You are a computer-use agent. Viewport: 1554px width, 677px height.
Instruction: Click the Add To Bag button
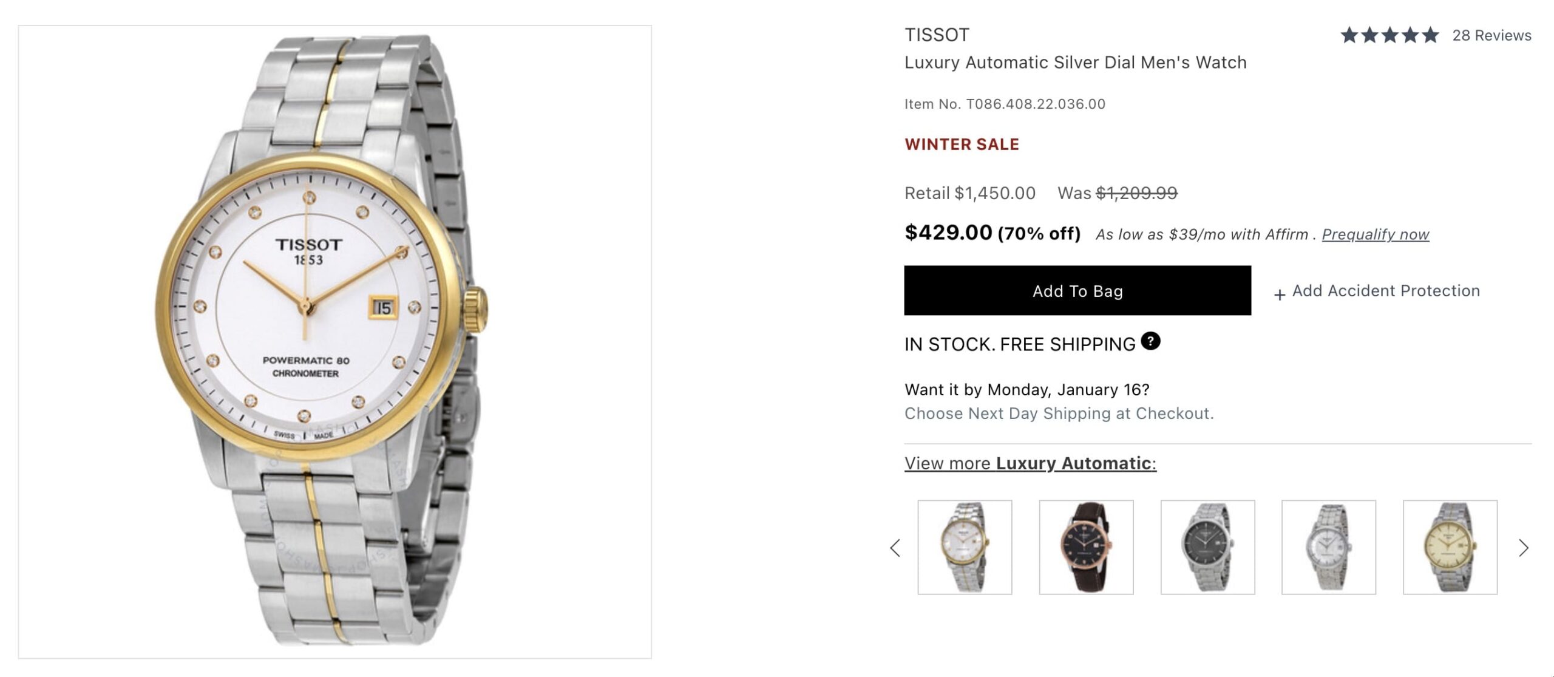pos(1077,291)
